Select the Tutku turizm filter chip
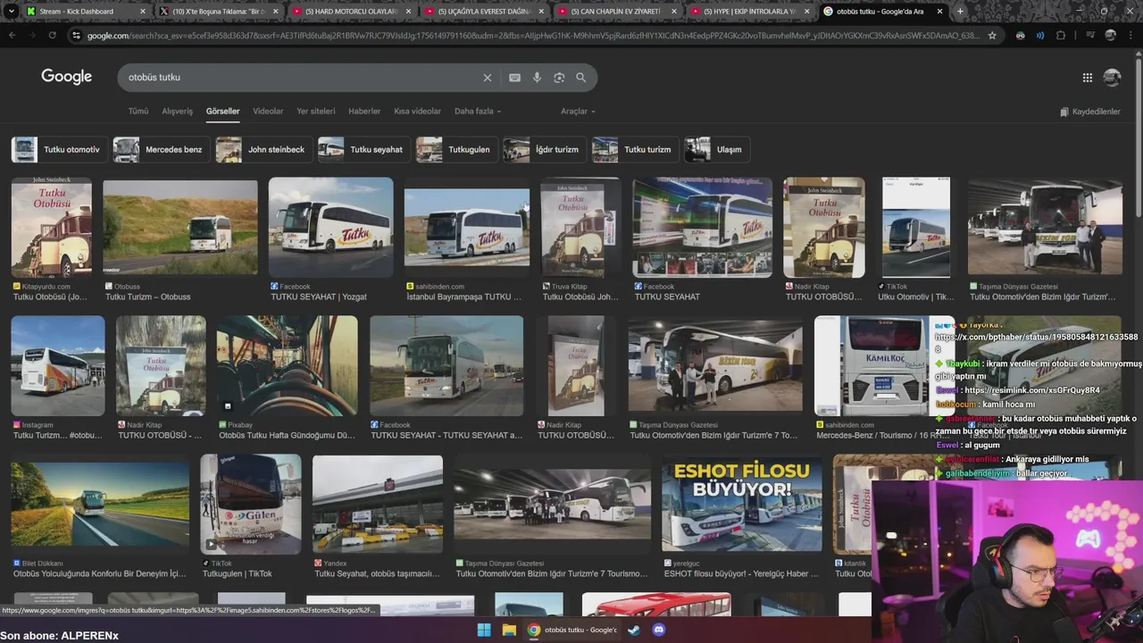This screenshot has height=643, width=1143. [x=635, y=149]
